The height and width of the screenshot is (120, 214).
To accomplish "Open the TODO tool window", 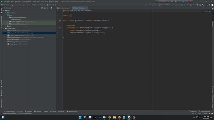I will [20, 111].
